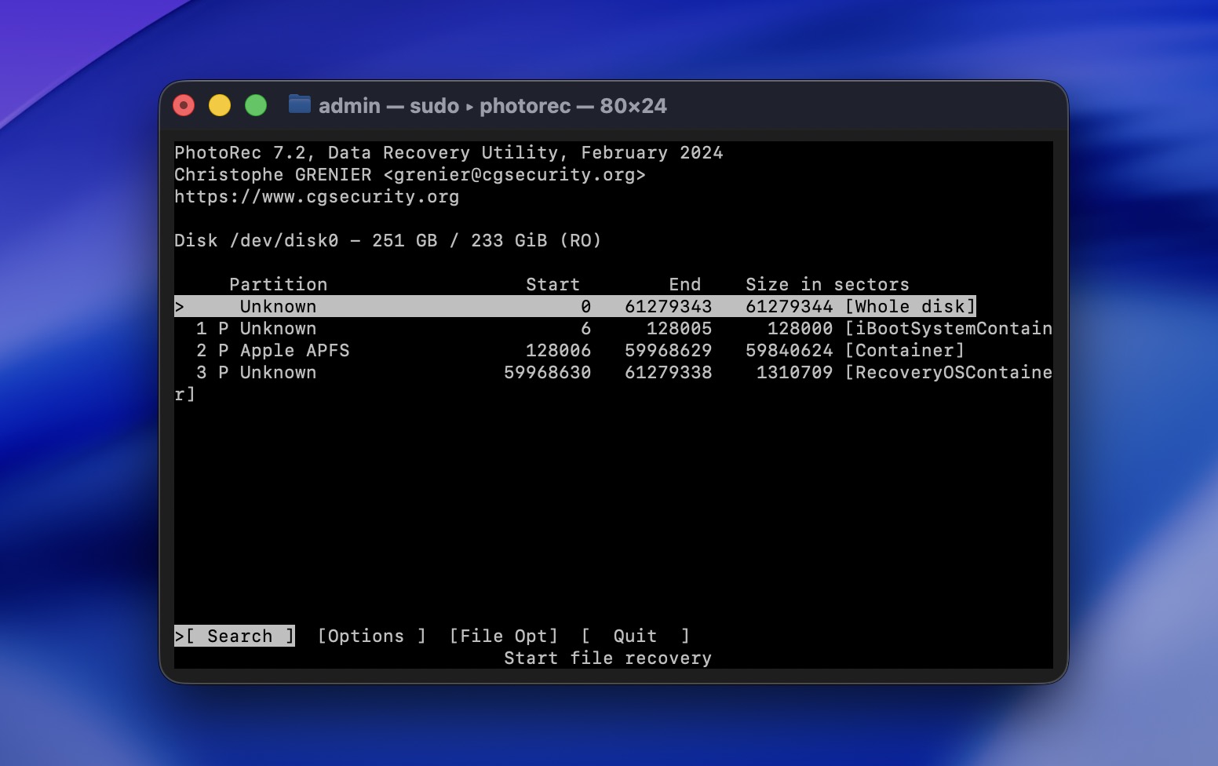Click the 'Start file recovery' hint text

click(607, 658)
